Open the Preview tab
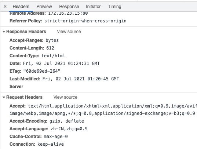Screen dimensions: 197x149 [x=44, y=7]
